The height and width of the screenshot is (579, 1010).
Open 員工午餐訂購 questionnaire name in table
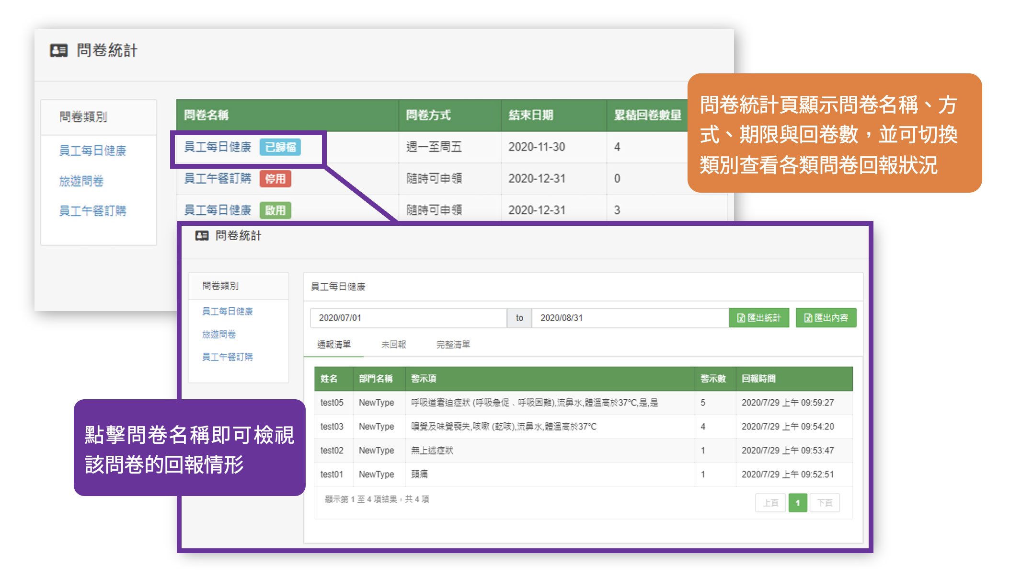(218, 179)
